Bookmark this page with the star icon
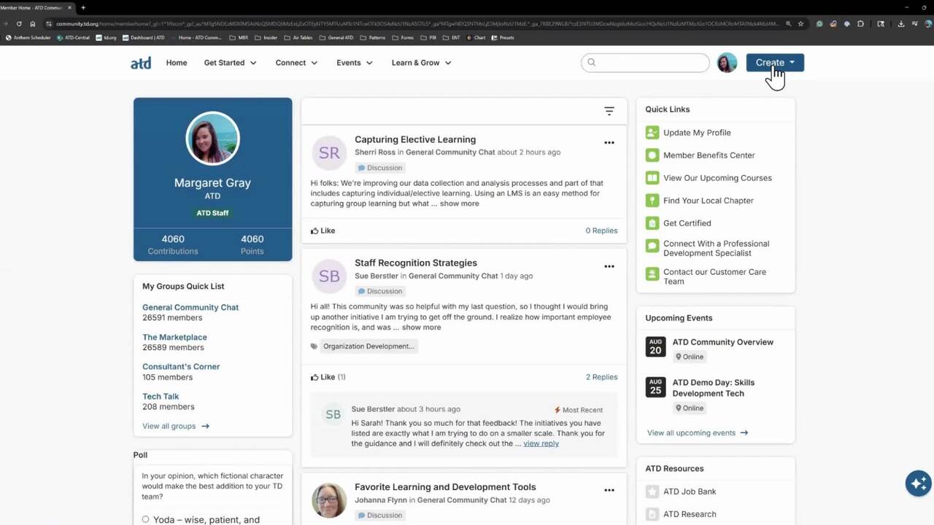 800,23
